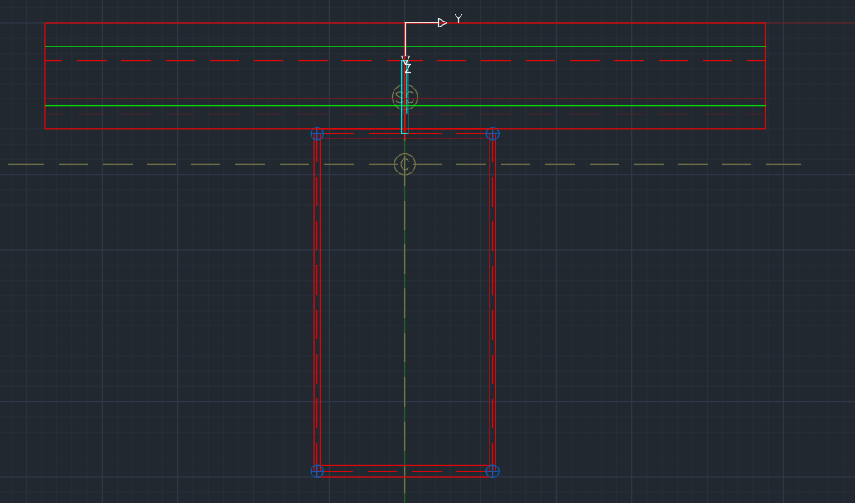
Task: Select the bottom red edge of the box
Action: (365, 476)
